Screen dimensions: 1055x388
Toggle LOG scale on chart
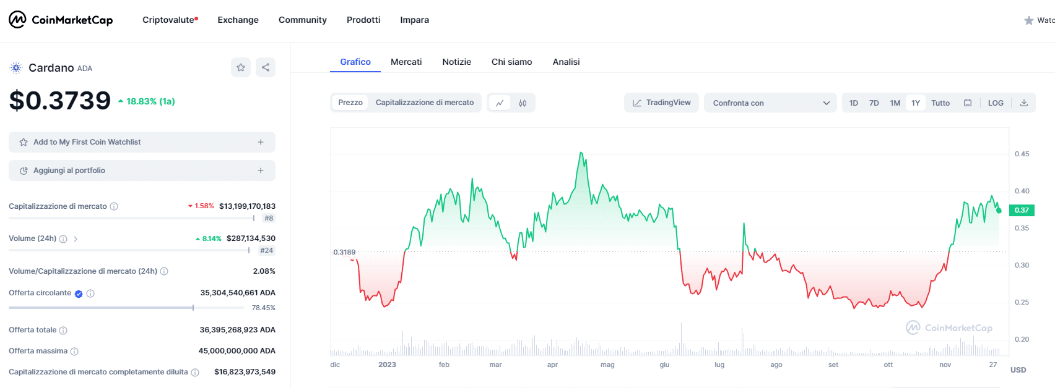tap(996, 103)
